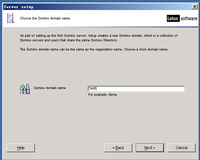Click the Domino domain name label

click(50, 88)
